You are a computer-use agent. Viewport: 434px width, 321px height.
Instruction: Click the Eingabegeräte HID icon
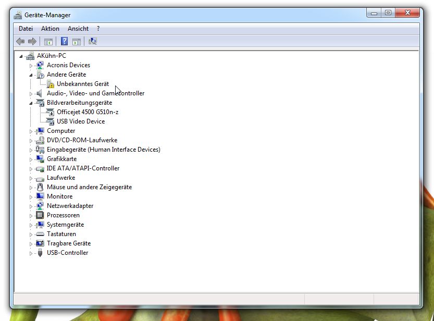tap(40, 150)
